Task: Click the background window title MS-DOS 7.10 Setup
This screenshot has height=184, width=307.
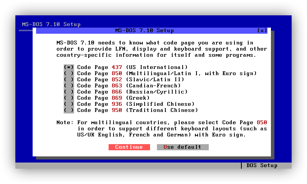Action: coord(51,24)
